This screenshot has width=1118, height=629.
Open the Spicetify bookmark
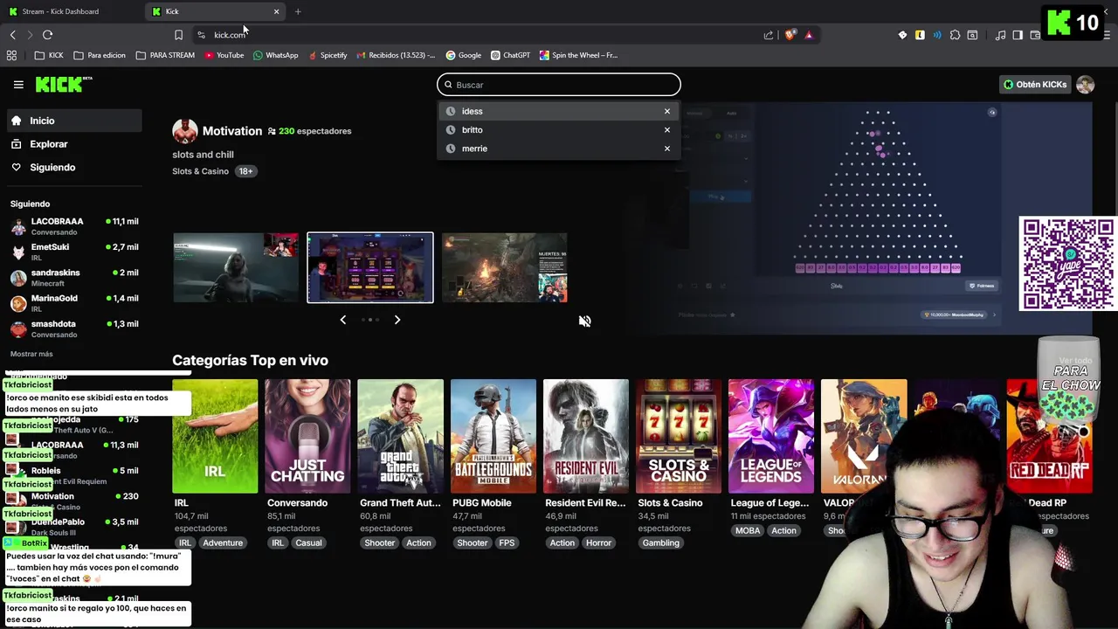[328, 55]
